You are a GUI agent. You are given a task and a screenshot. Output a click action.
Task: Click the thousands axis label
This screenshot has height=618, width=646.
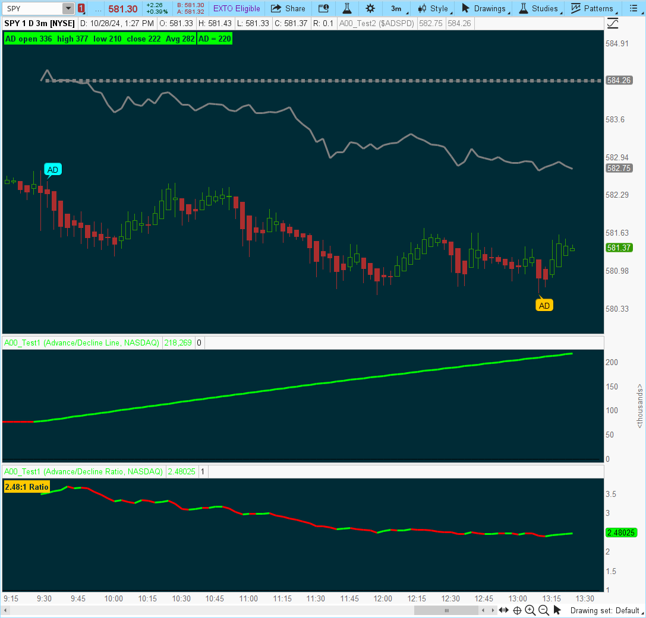[x=639, y=405]
